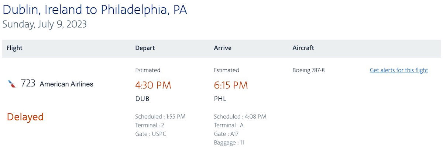The height and width of the screenshot is (158, 443).
Task: Select the Aircraft column header
Action: 303,48
